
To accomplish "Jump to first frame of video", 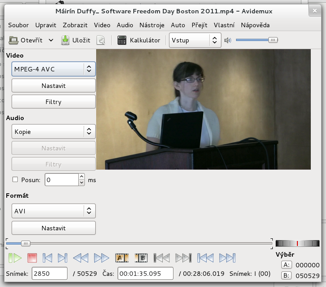I will tap(205, 258).
